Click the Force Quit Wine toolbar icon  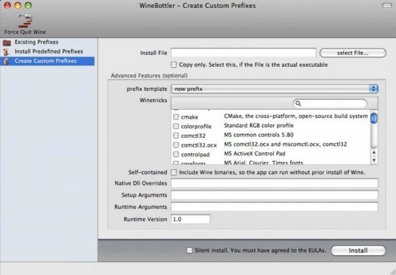25,21
